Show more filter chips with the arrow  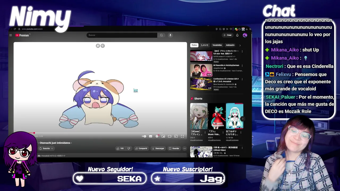tap(240, 45)
